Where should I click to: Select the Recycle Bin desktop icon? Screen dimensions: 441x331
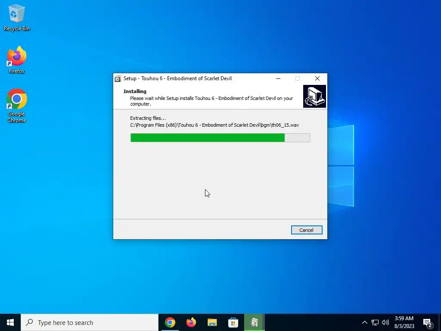[x=17, y=17]
